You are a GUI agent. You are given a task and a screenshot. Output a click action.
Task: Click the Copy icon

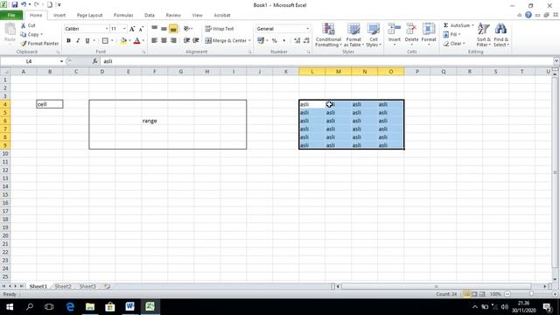(x=24, y=34)
